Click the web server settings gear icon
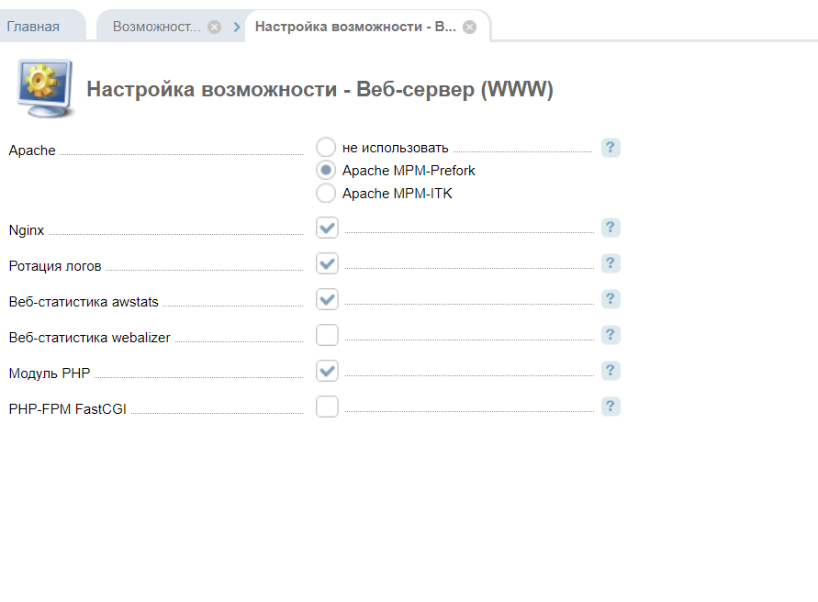This screenshot has width=818, height=602. (45, 88)
